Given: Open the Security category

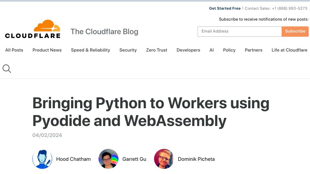Looking at the screenshot, I should (128, 50).
